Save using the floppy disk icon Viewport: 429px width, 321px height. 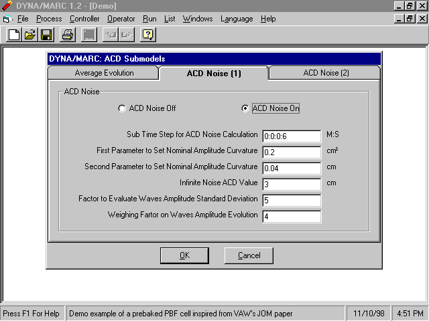click(x=46, y=35)
